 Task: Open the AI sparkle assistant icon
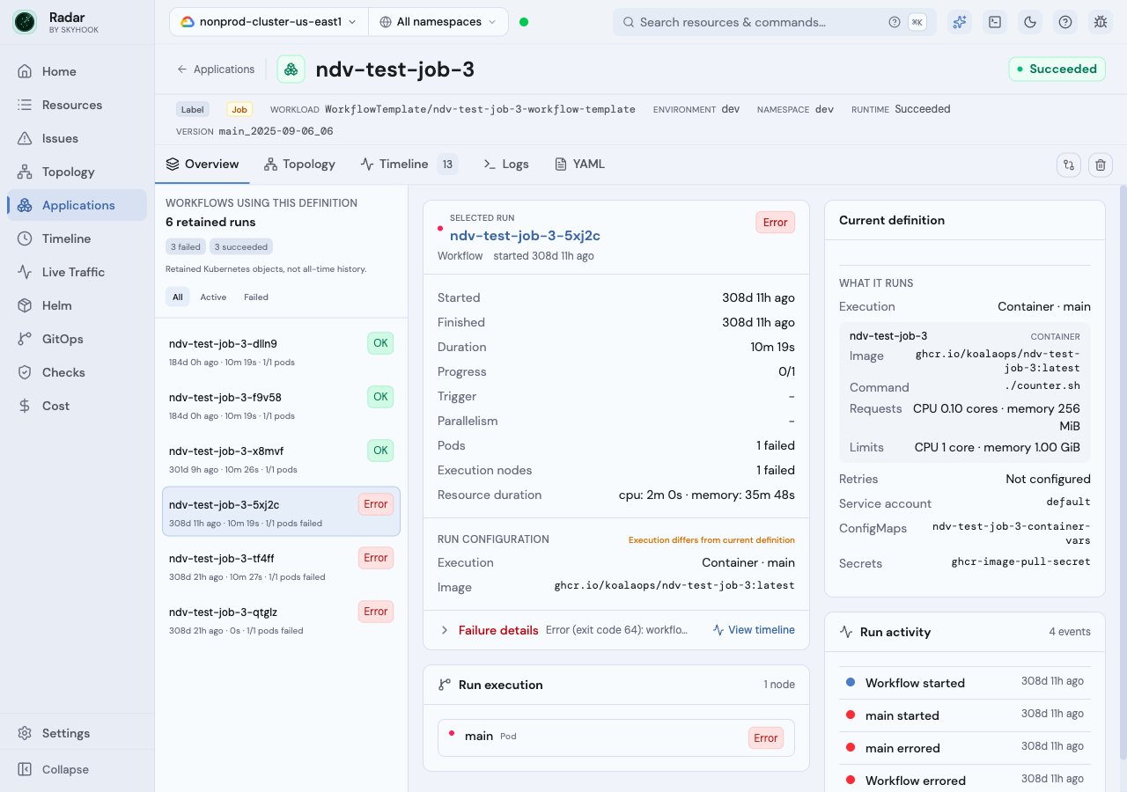(960, 22)
